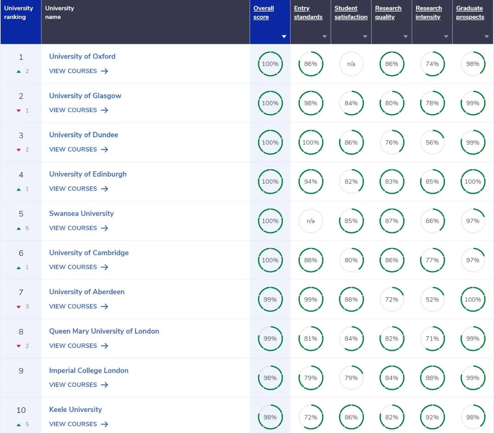The width and height of the screenshot is (494, 433).
Task: View courses for Queen Mary University of London
Action: [x=73, y=346]
